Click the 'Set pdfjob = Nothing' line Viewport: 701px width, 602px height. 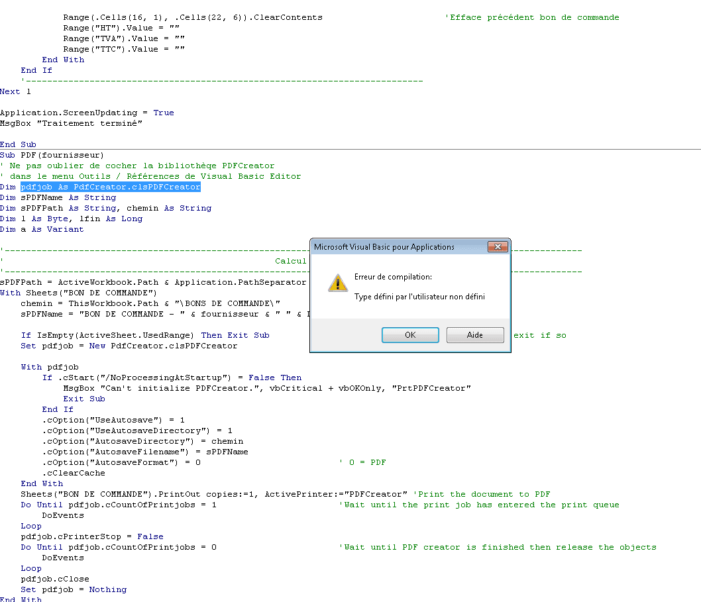[x=73, y=589]
